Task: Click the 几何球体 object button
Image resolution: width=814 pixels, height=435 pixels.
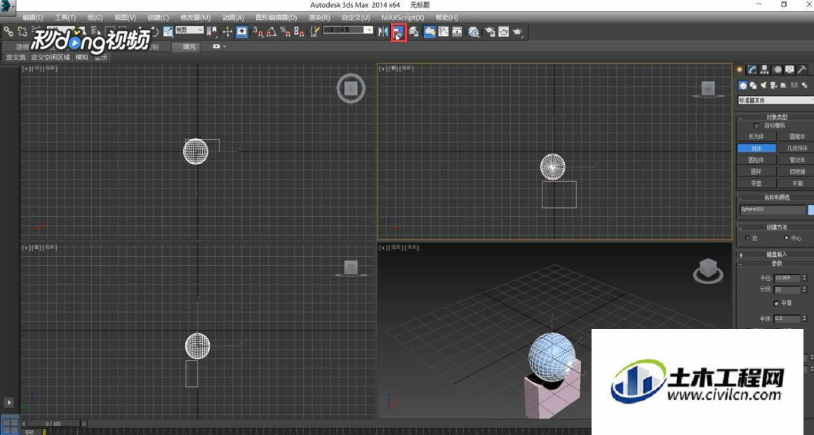Action: [x=797, y=148]
